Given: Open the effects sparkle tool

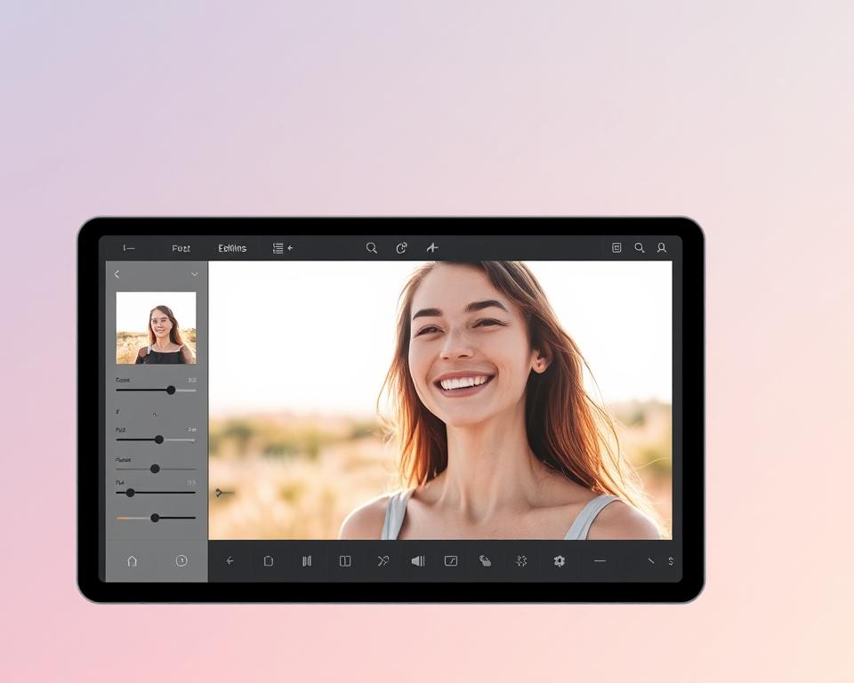Looking at the screenshot, I should (x=522, y=560).
